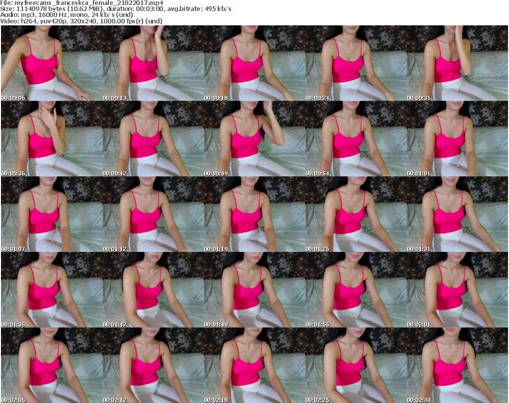Pick the frame stamped 00:01:19
Image resolution: width=509 pixels, height=403 pixels.
(254, 214)
